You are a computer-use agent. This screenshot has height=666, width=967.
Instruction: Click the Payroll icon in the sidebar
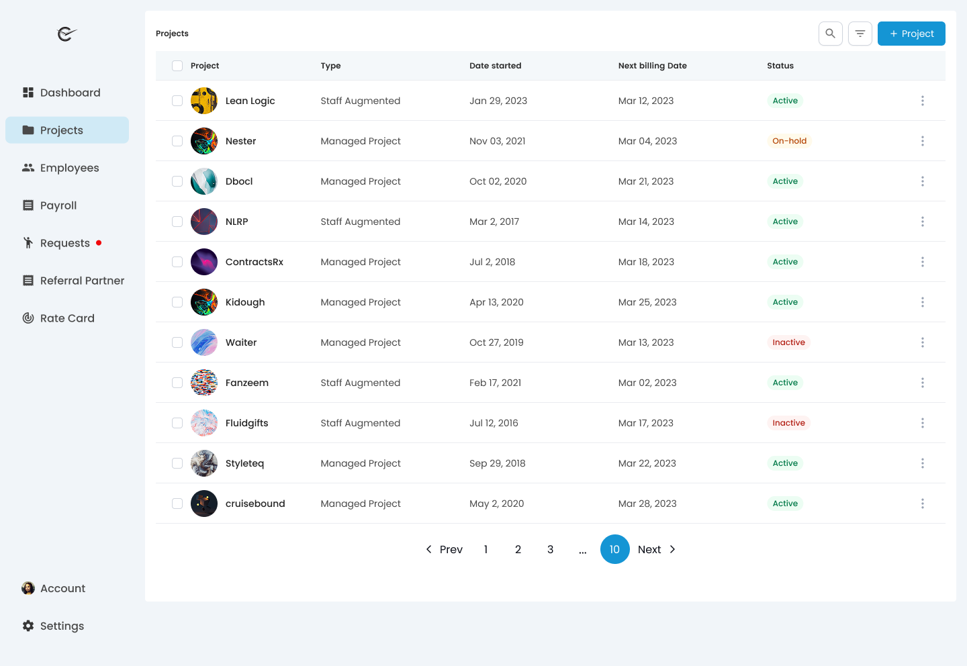[28, 205]
